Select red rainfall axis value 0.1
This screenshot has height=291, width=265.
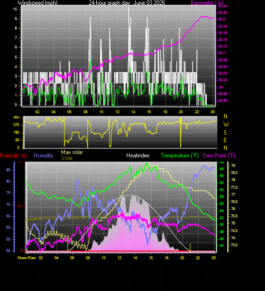click(20, 206)
